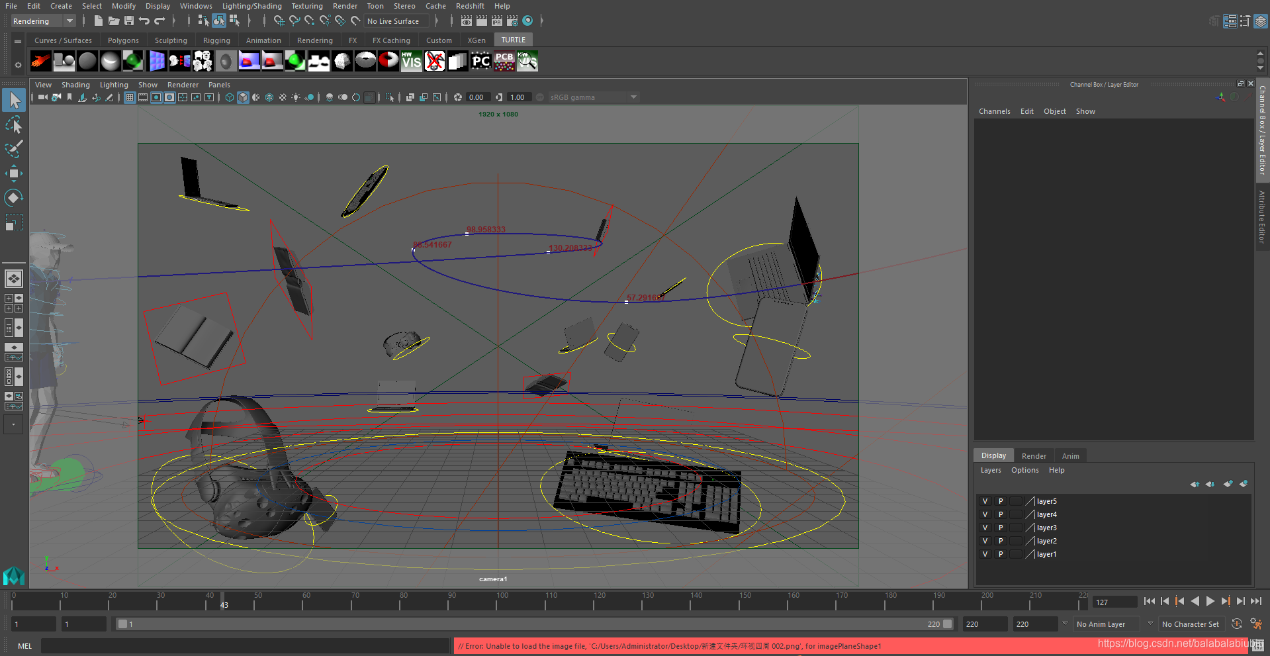Click the red half-torus shelf icon
The height and width of the screenshot is (656, 1270).
(388, 62)
